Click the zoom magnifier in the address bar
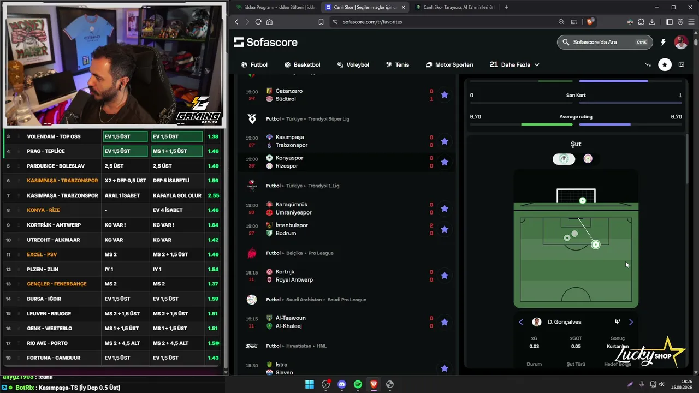 561,22
